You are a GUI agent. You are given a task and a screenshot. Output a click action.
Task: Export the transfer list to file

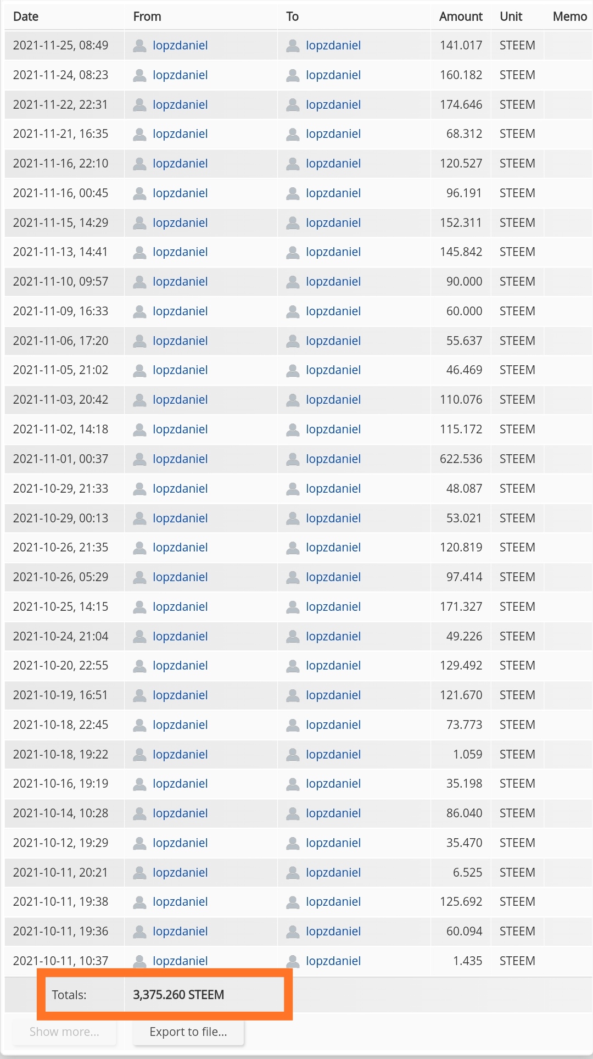coord(188,1032)
